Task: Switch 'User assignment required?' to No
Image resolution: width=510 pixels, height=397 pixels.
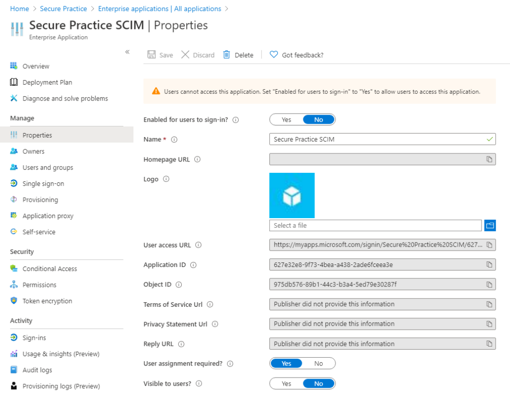Action: (x=318, y=363)
